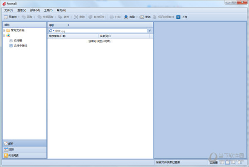The width and height of the screenshot is (249, 167).
Task: Open the 邮件(M) menu
Action: pos(35,10)
